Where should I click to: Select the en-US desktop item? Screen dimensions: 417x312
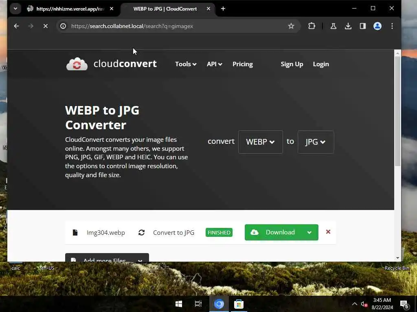click(47, 268)
